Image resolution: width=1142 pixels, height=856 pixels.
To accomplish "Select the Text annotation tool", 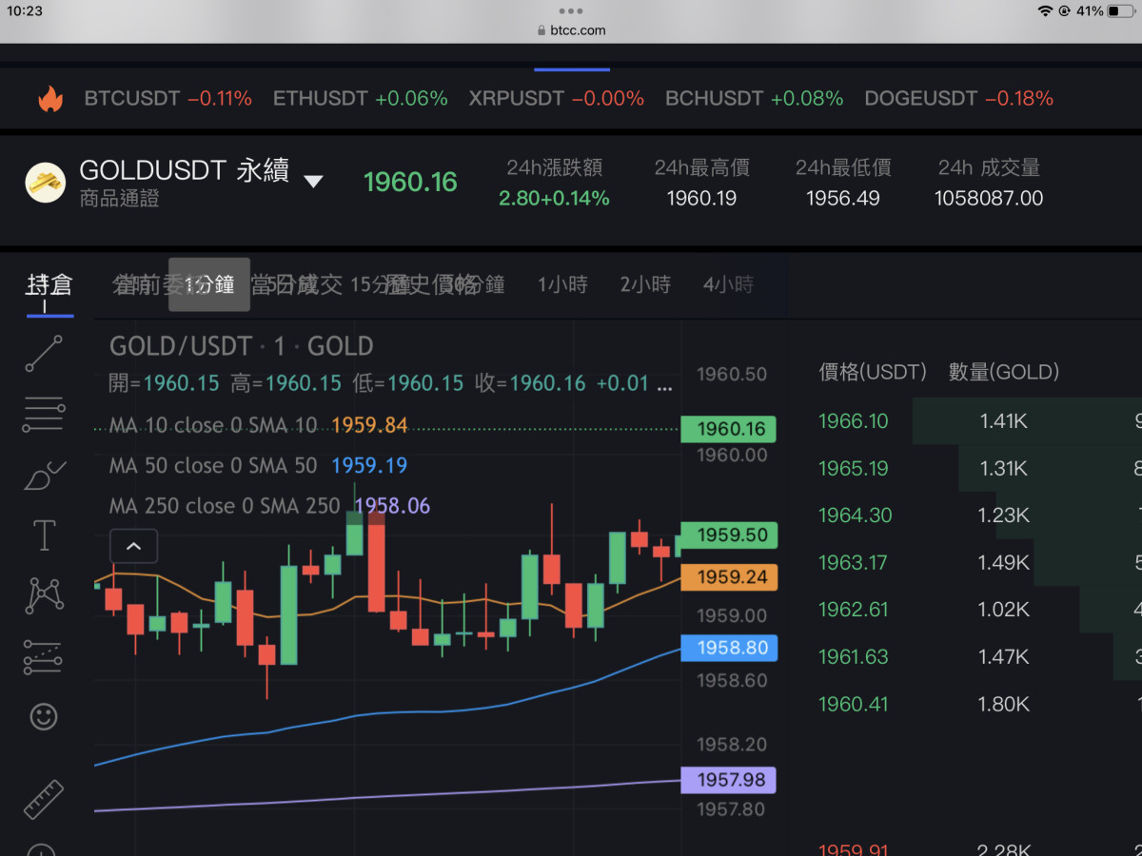I will pos(44,535).
